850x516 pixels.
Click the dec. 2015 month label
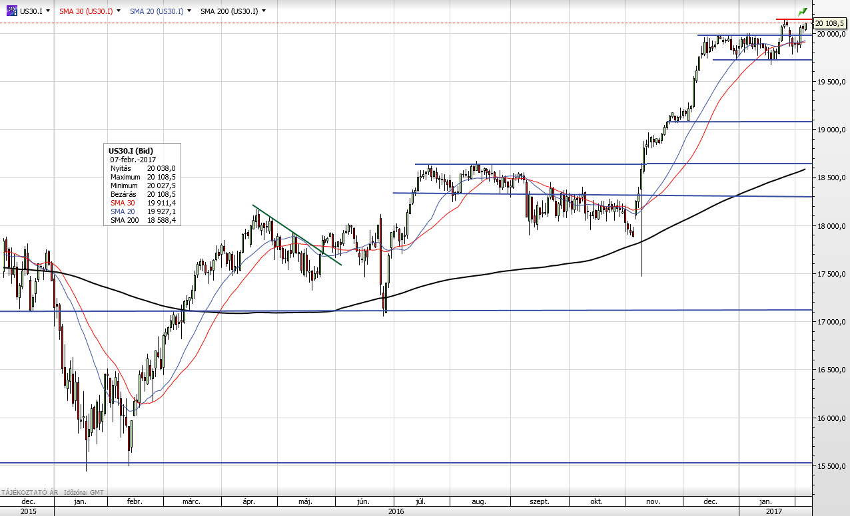(x=28, y=501)
